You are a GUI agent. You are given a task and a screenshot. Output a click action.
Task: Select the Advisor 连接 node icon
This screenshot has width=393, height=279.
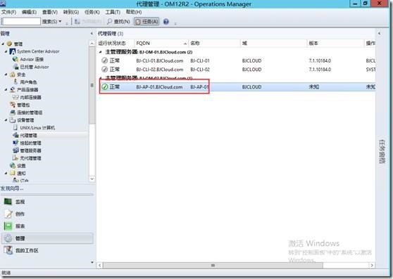[x=15, y=59]
